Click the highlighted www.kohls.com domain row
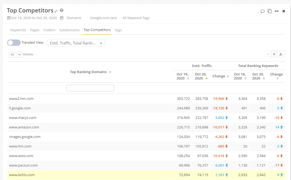Screen dimensions: 291x180 [146, 175]
